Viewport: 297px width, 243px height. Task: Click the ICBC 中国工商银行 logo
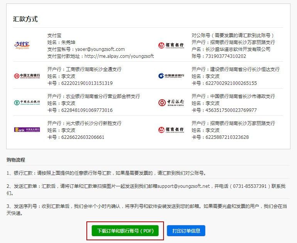[27, 76]
